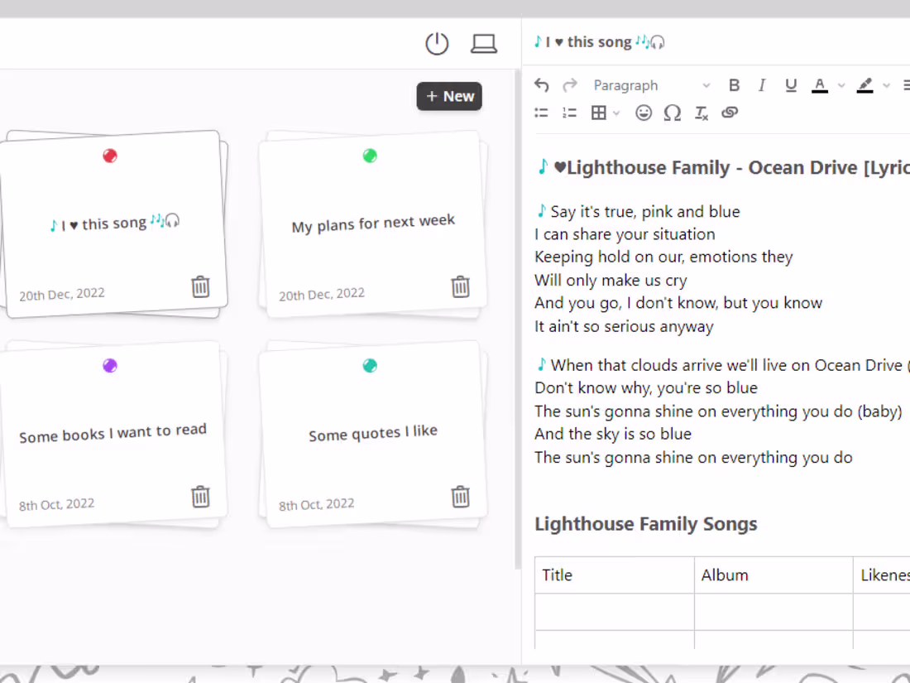Toggle underline formatting
This screenshot has height=683, width=910.
(x=790, y=85)
